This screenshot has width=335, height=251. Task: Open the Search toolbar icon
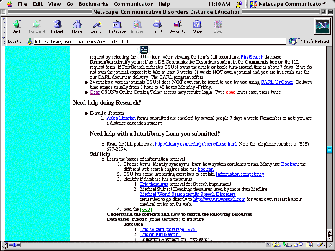(x=97, y=27)
